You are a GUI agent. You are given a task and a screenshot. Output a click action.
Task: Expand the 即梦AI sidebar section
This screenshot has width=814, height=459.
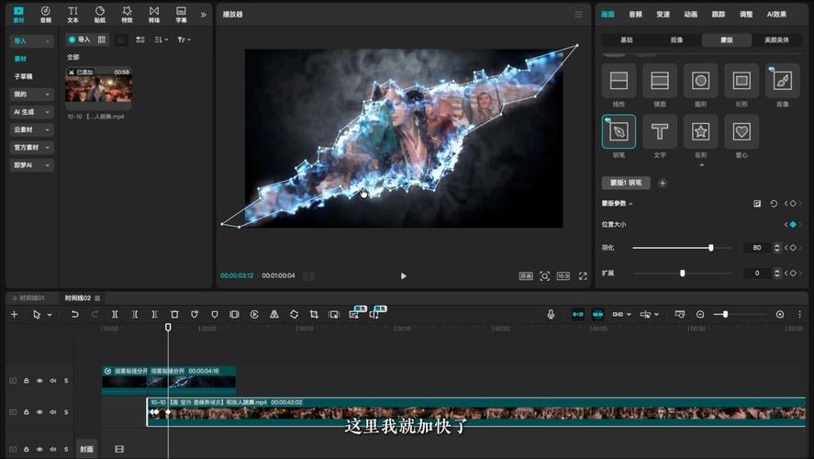(47, 165)
